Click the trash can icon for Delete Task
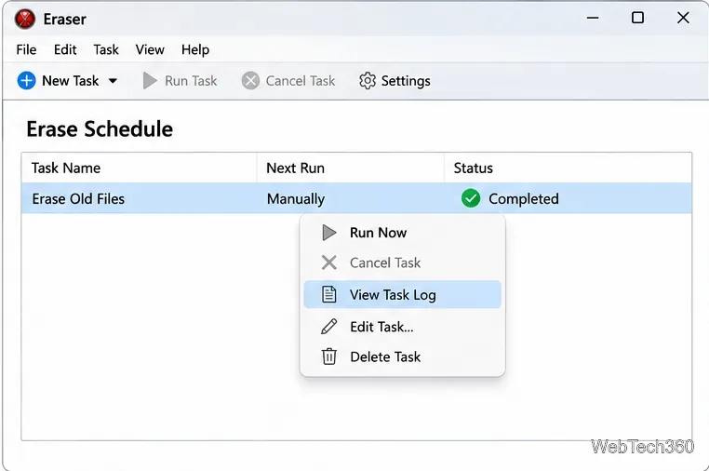Screen dimensions: 709x471 328,357
